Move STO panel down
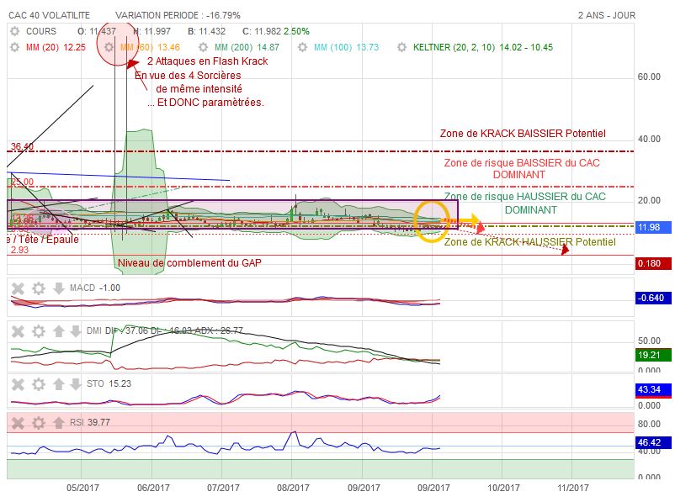Viewport: 675px width, 502px height. [76, 384]
